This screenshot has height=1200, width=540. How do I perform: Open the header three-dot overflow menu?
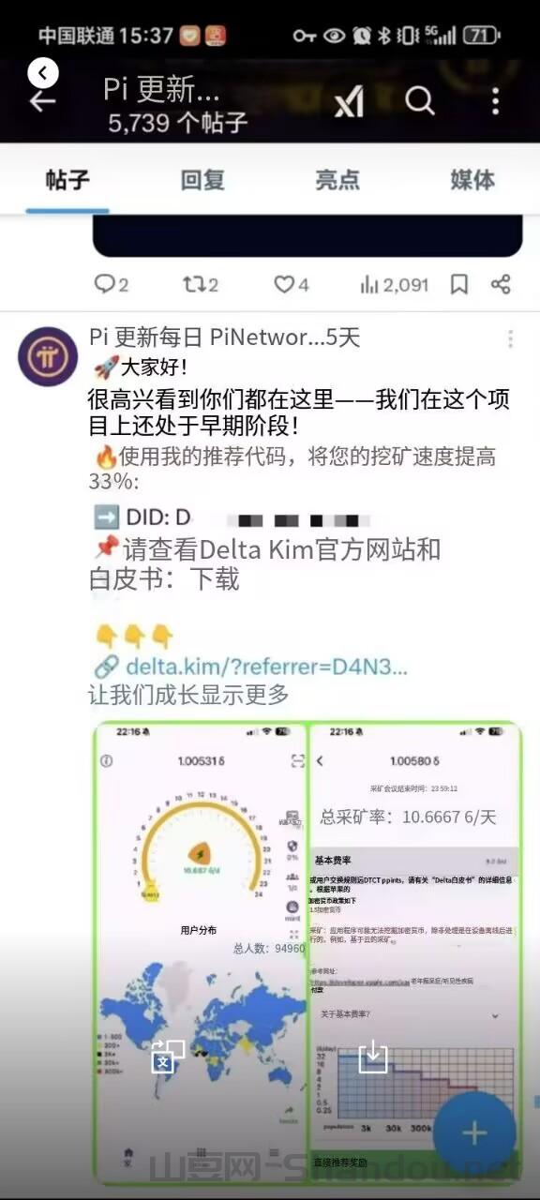(x=495, y=101)
